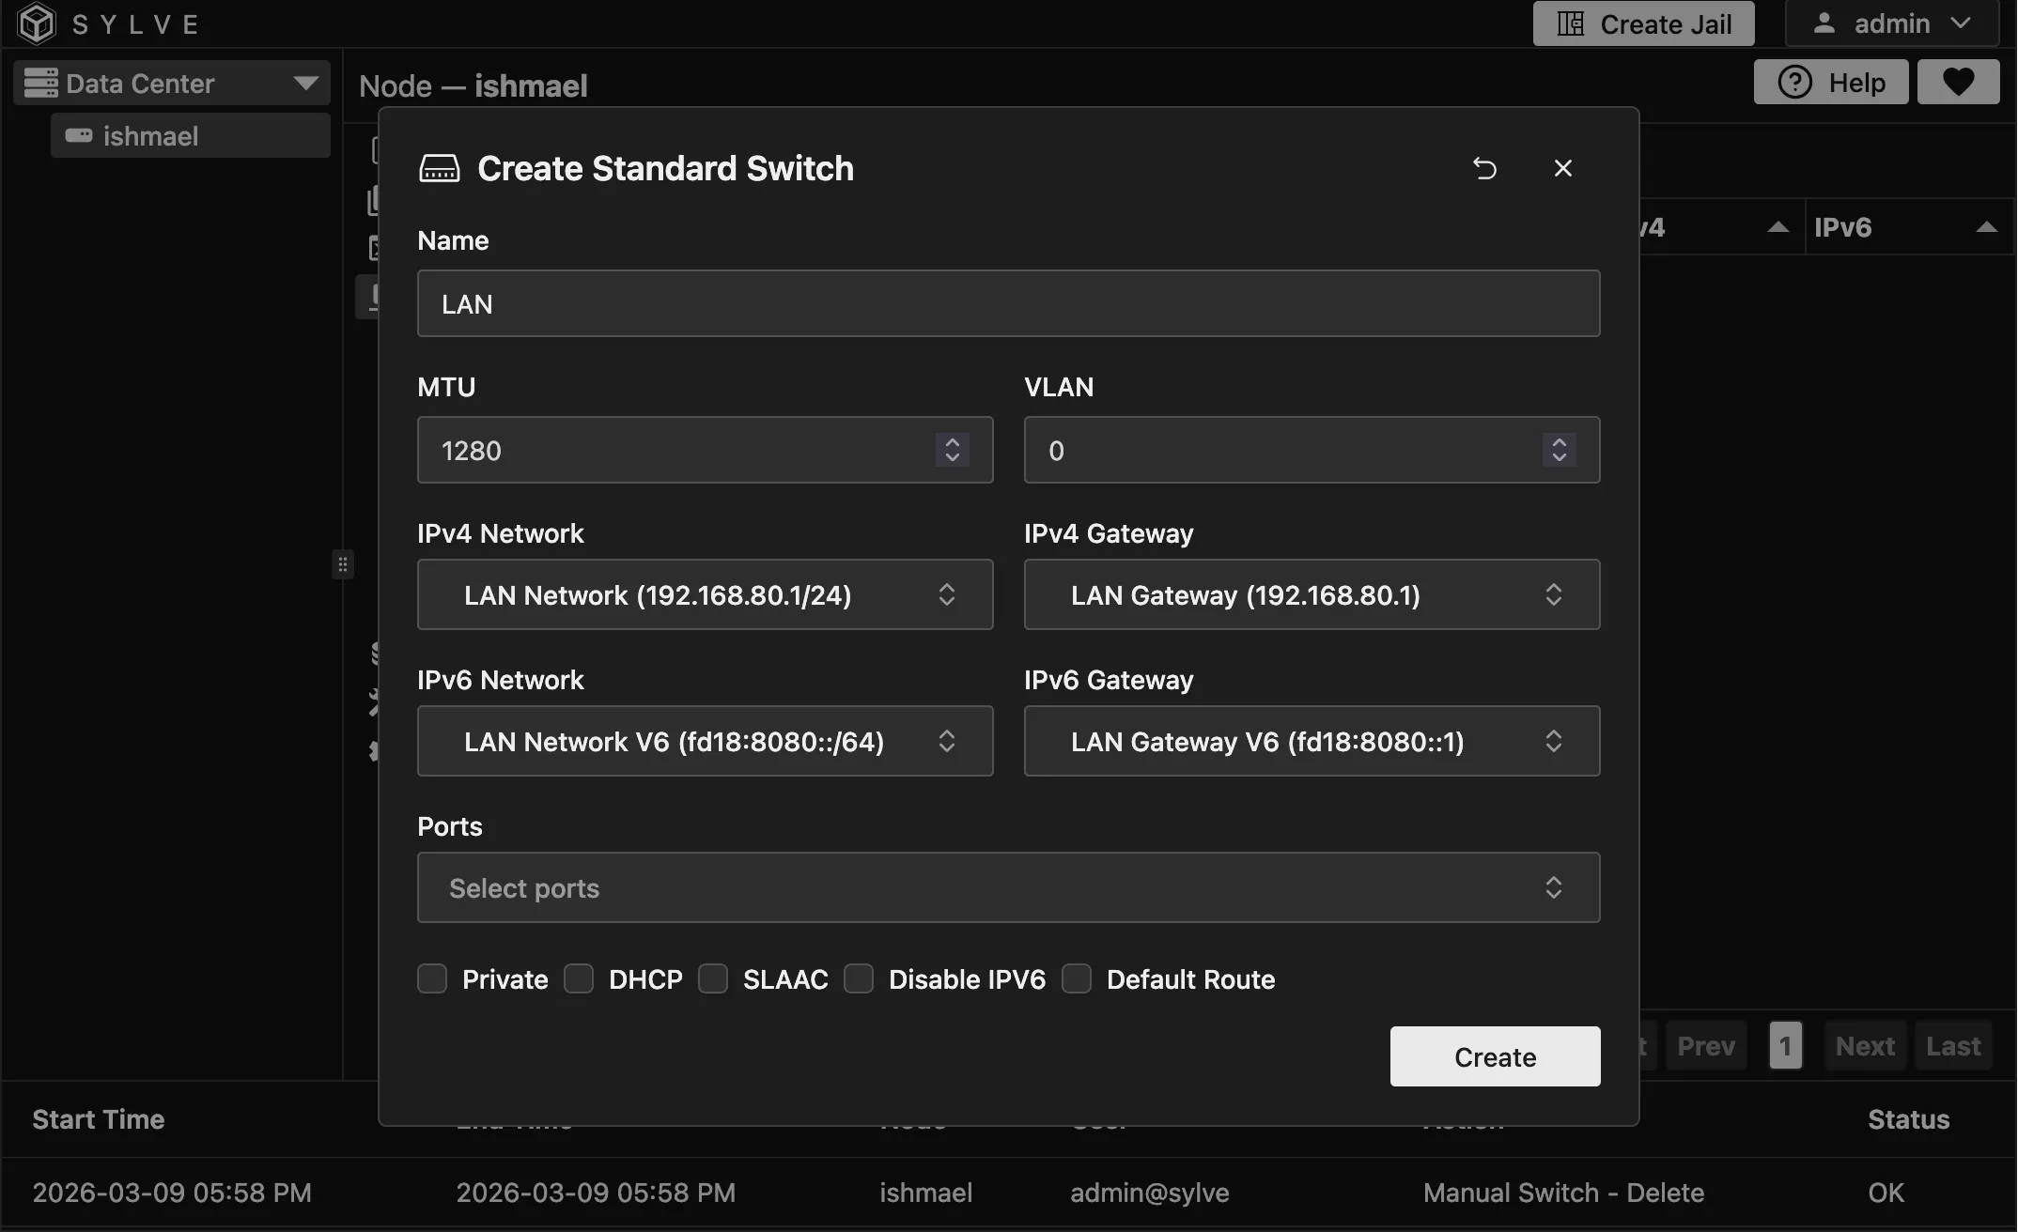Click the Help question mark button
The width and height of the screenshot is (2018, 1232).
coord(1831,83)
